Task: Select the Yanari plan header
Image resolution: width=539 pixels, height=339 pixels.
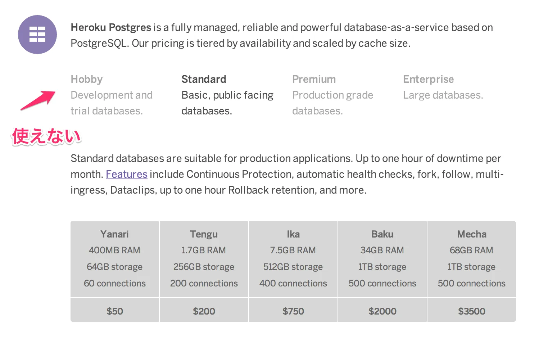Action: point(114,234)
